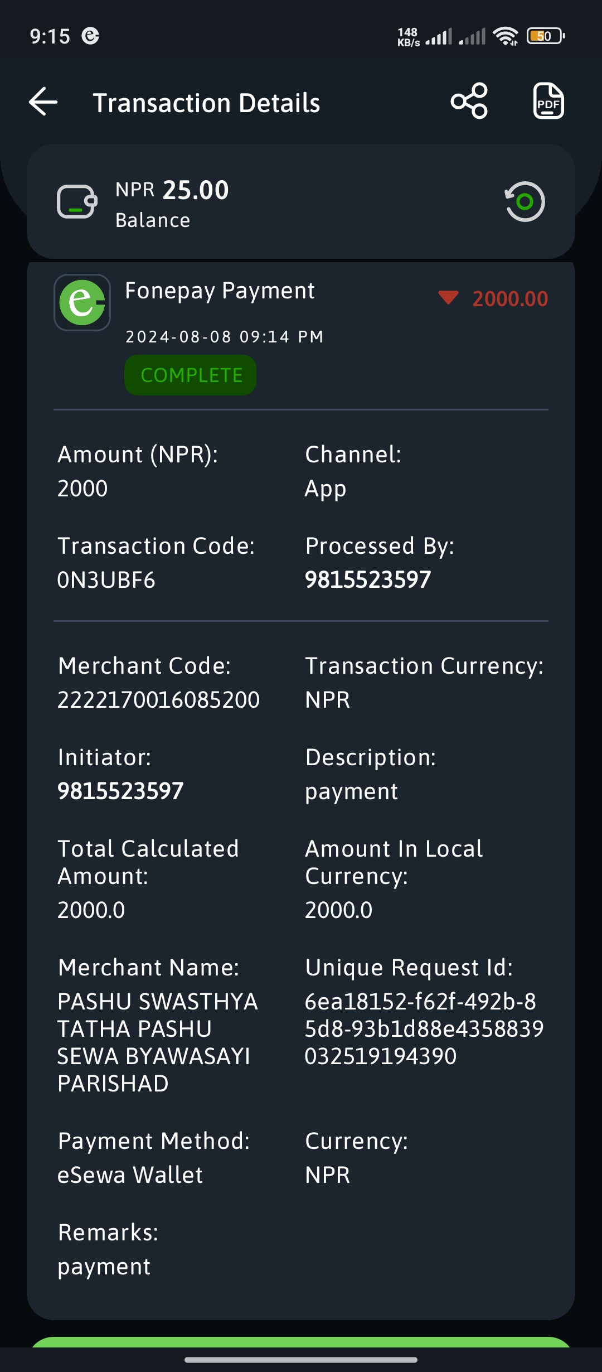
Task: Tap the eSewa merchant logo
Action: [x=82, y=302]
